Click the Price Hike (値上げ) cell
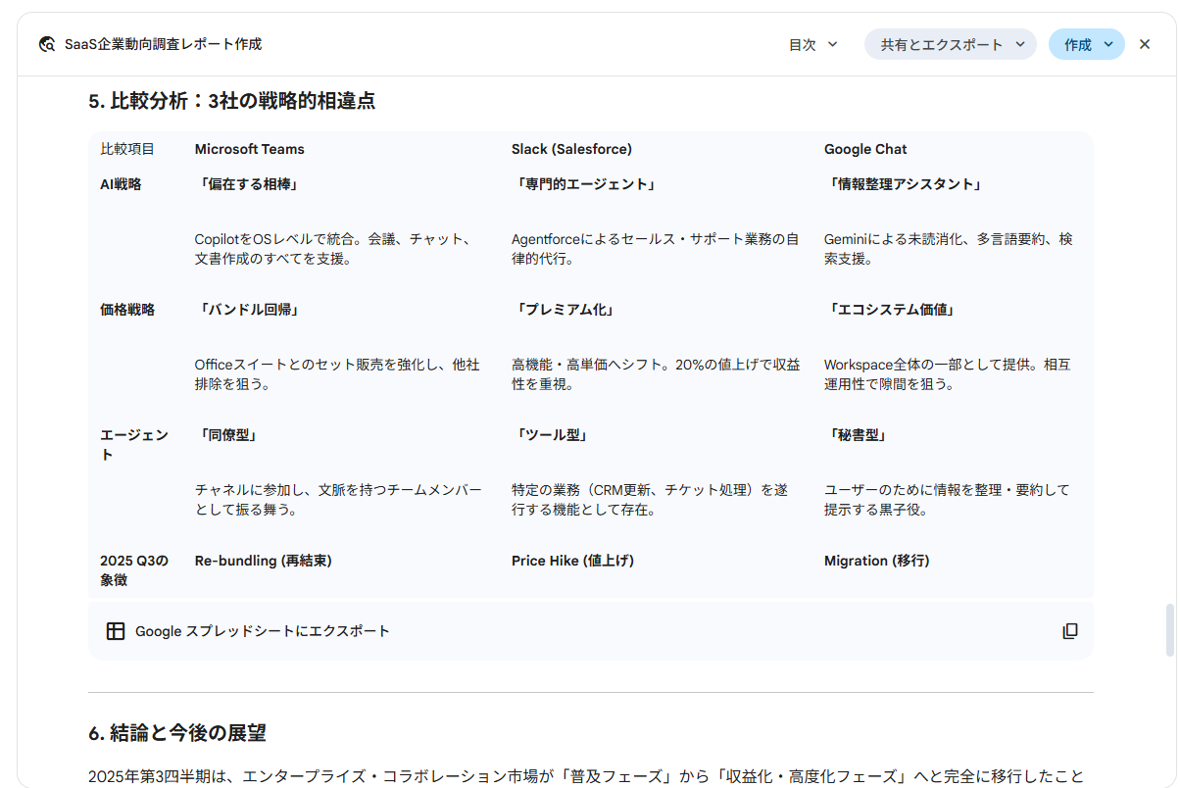Viewport: 1180px width, 788px height. coord(573,561)
